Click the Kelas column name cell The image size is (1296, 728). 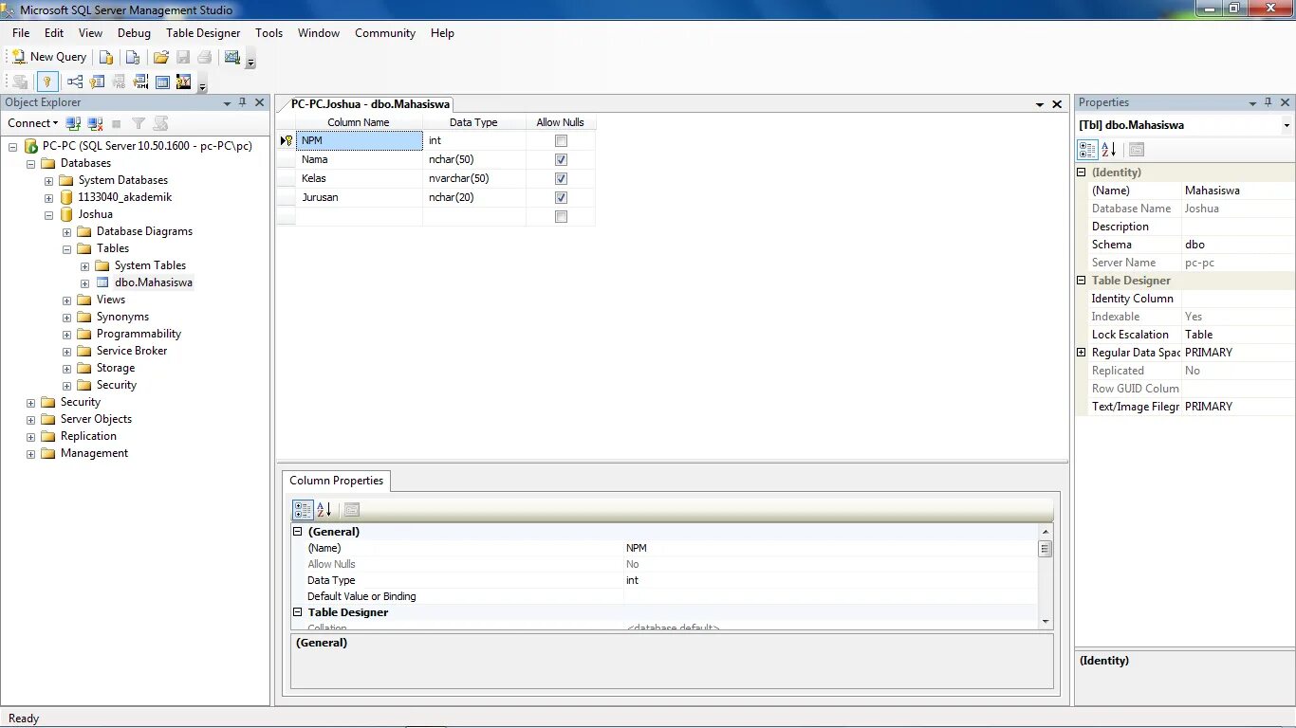coord(359,178)
